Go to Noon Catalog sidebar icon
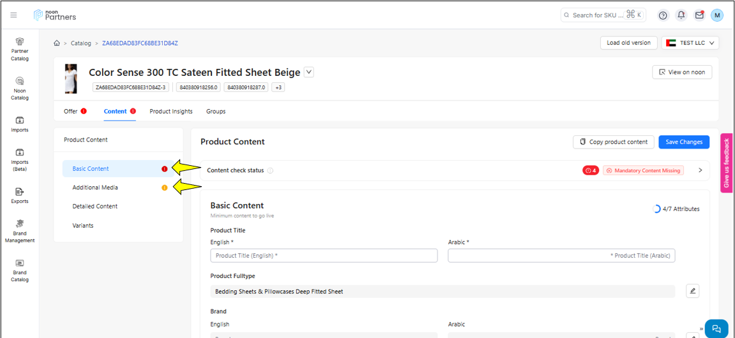Image resolution: width=735 pixels, height=338 pixels. (20, 89)
